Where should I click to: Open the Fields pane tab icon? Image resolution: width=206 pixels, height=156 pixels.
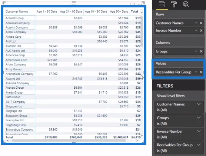click(162, 4)
